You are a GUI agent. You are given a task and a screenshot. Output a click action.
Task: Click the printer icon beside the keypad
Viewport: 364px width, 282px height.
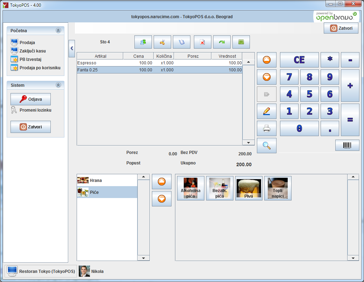pos(266,128)
